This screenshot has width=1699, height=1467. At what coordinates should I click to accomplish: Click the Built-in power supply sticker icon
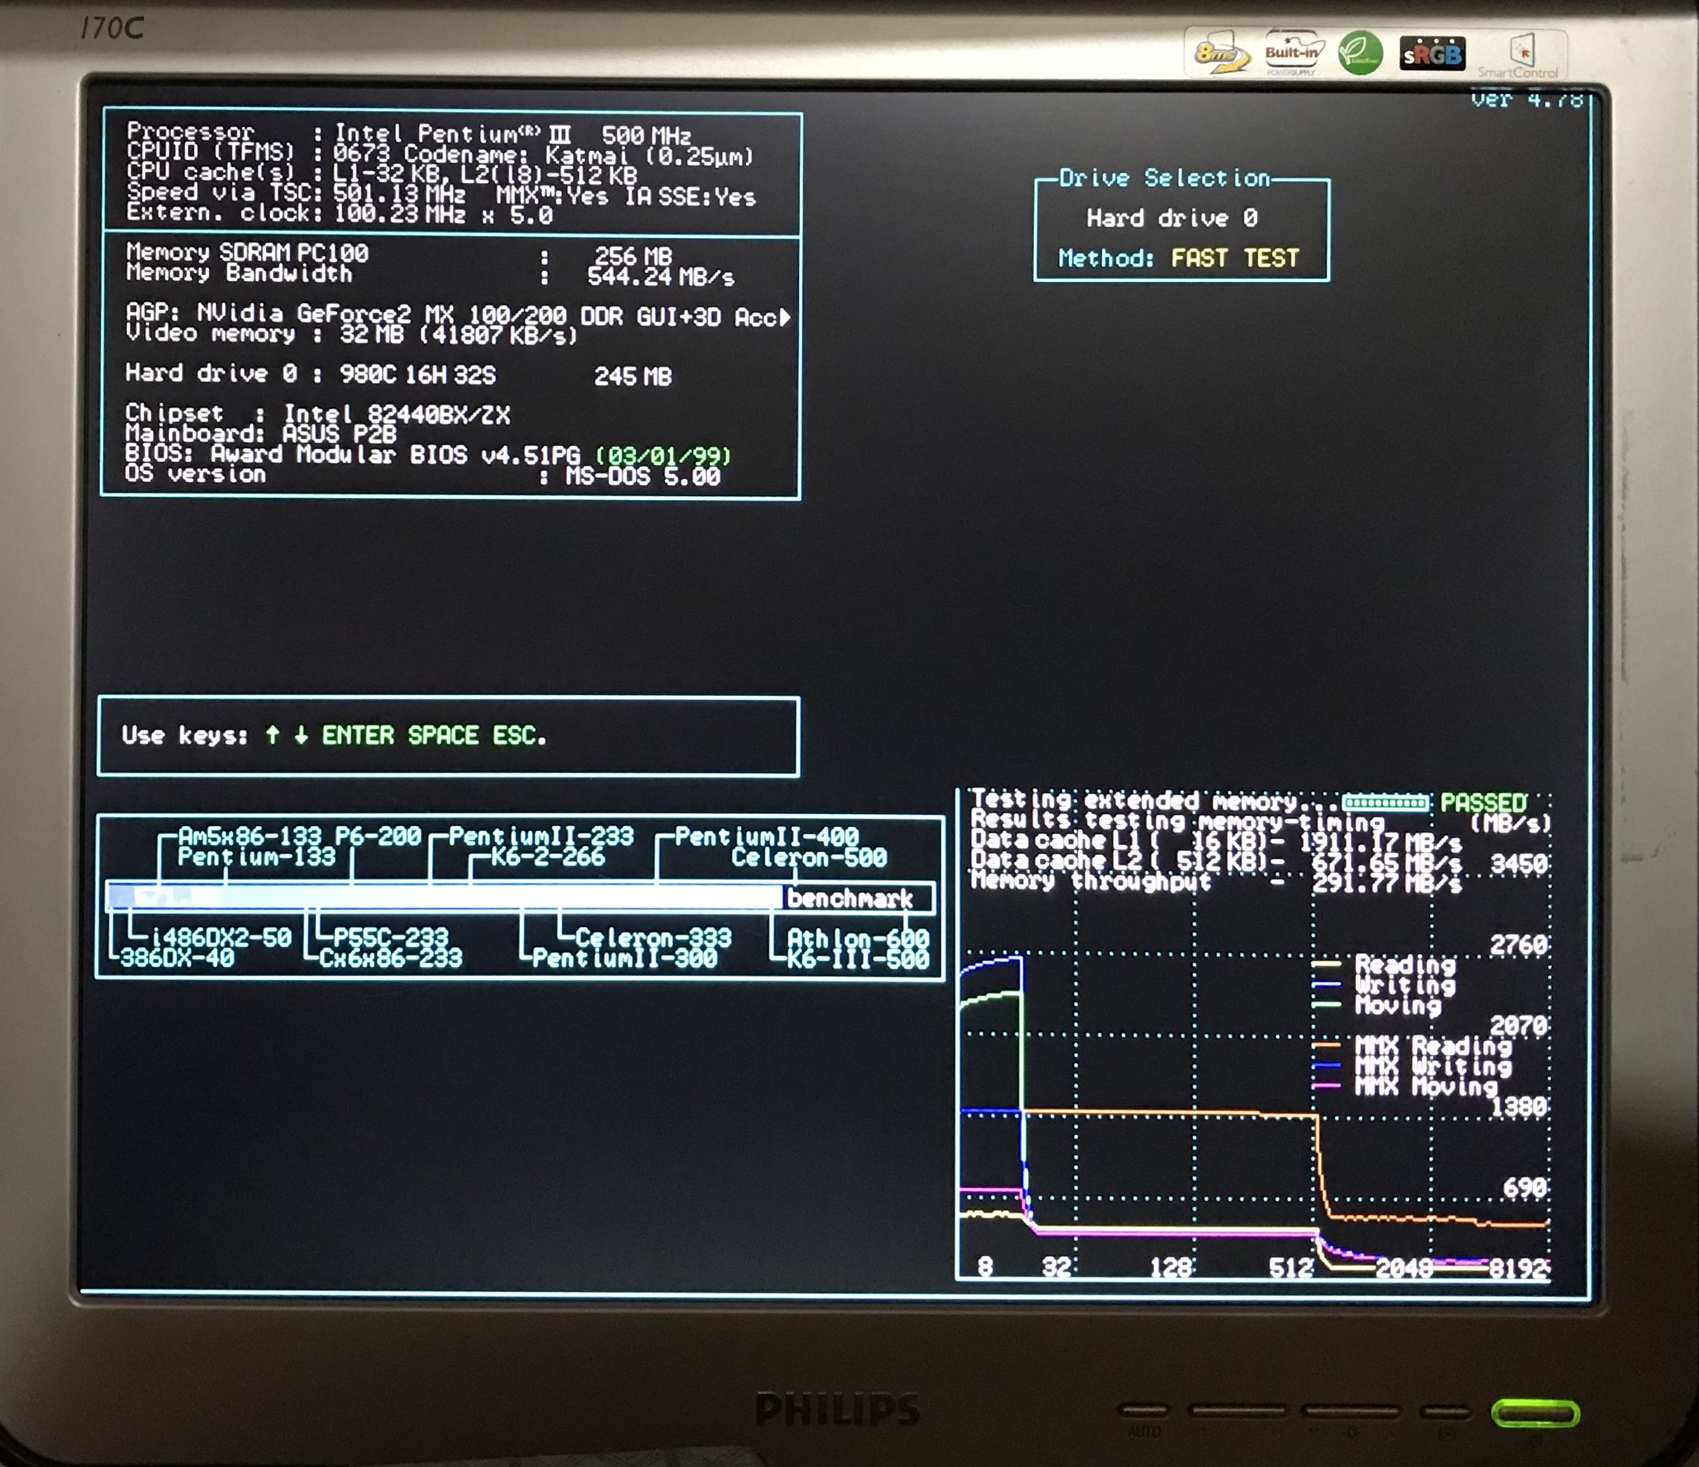[x=1293, y=53]
